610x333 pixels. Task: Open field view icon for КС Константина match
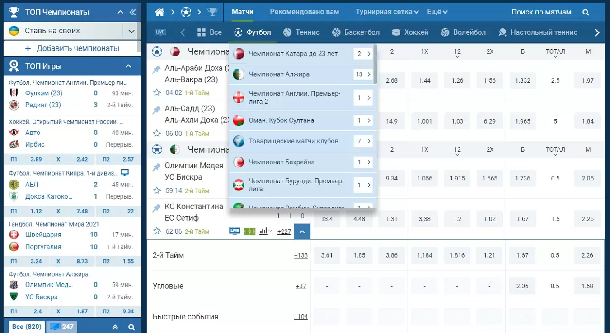click(249, 231)
